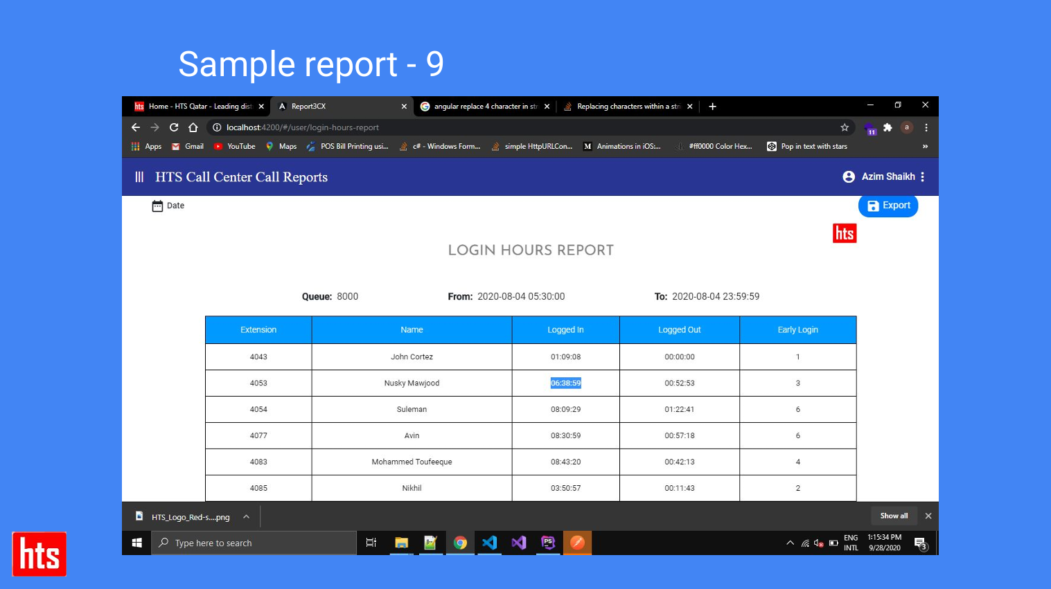The height and width of the screenshot is (589, 1051).
Task: Expand the hidden bookmarks chevron
Action: pyautogui.click(x=925, y=147)
